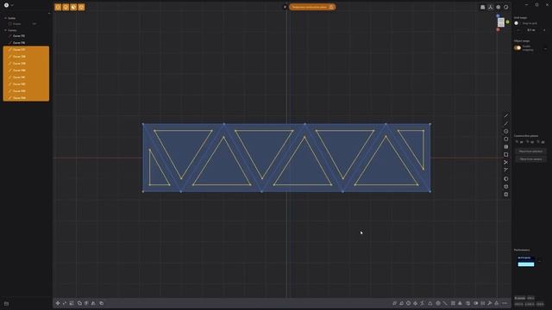Viewport: 552px width, 310px height.
Task: Click the Plane from camera button
Action: point(530,159)
